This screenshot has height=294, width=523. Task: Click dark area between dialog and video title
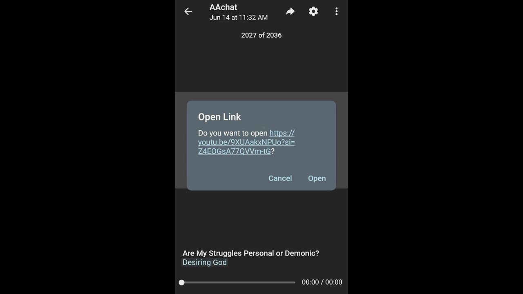coord(261,218)
